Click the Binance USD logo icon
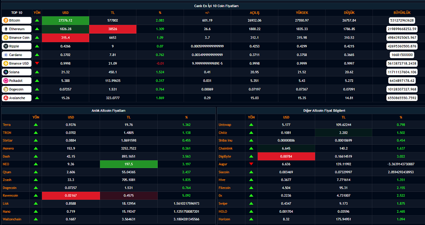 6,63
